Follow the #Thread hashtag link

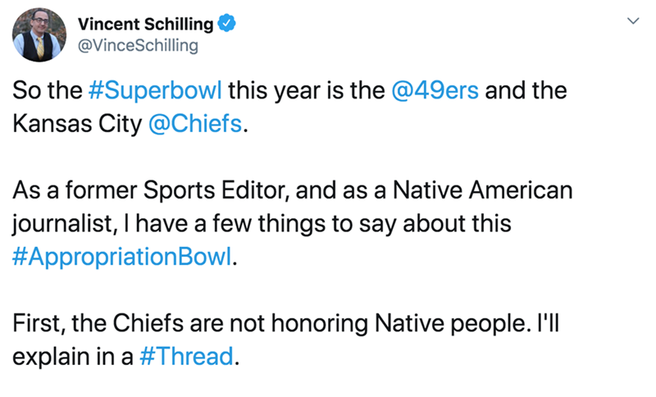click(x=198, y=358)
